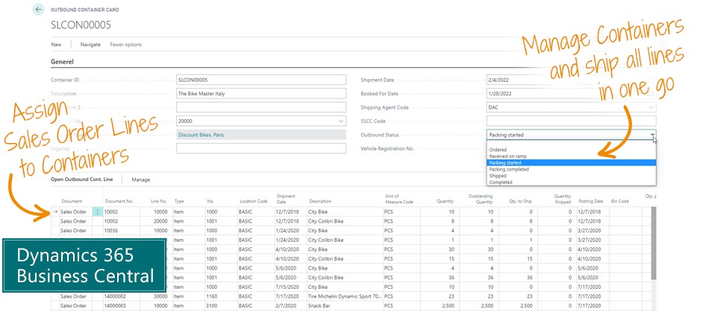Select the 'Shipped' status option
The image size is (709, 312).
pos(498,176)
